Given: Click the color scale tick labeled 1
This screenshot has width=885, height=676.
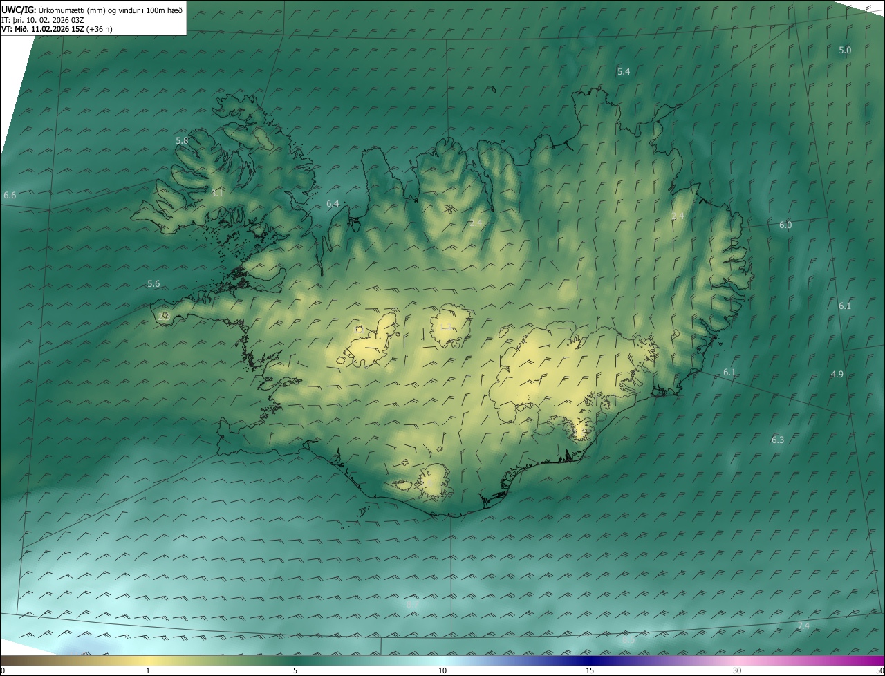Looking at the screenshot, I should (x=148, y=670).
